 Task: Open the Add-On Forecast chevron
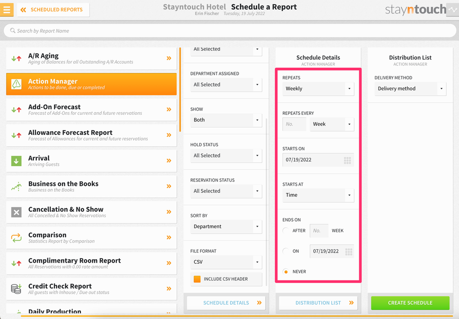169,109
